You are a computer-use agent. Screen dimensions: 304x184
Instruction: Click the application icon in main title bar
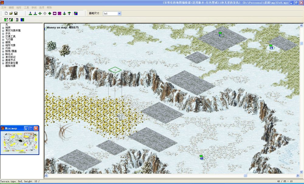coord(2,2)
